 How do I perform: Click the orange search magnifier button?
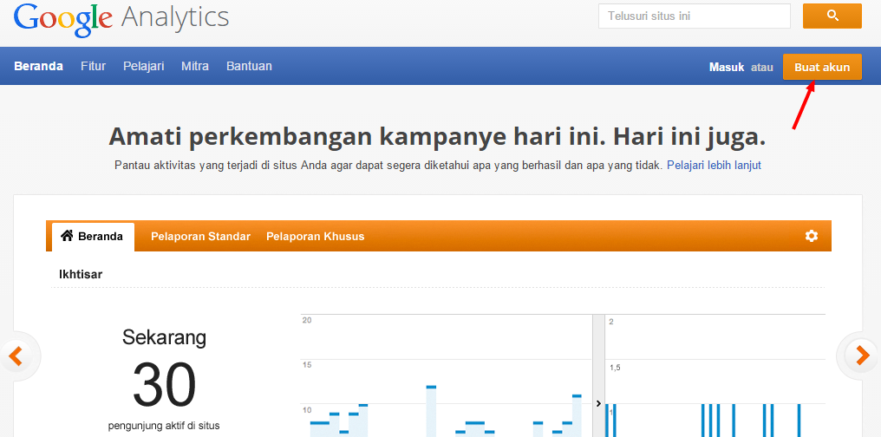[x=832, y=16]
